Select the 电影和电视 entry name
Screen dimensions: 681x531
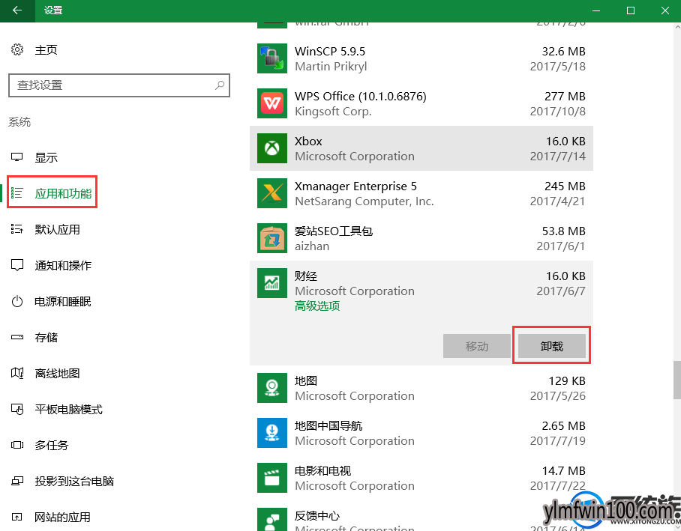322,470
